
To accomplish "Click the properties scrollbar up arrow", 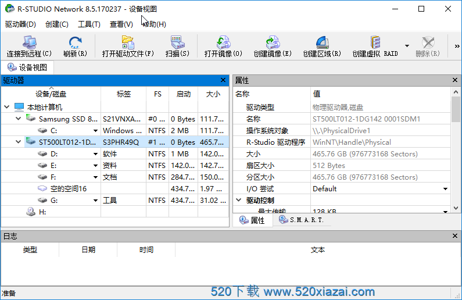I will coord(456,92).
